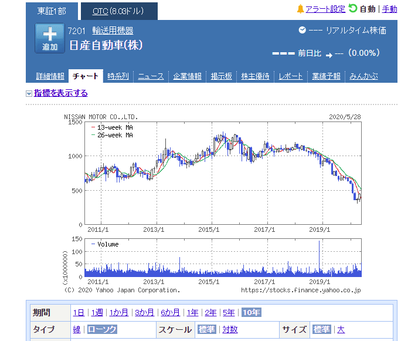Open the 輸送用機器 sector link
The width and height of the screenshot is (401, 341).
coord(113,31)
